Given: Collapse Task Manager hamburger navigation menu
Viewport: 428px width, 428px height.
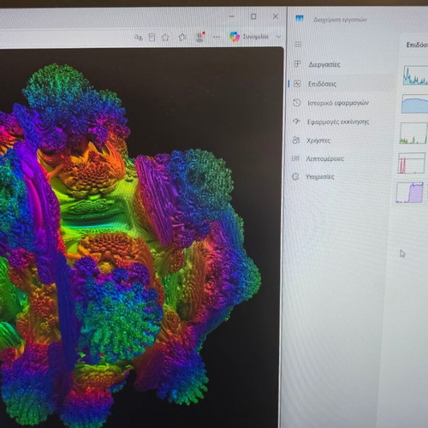Looking at the screenshot, I should tap(298, 45).
